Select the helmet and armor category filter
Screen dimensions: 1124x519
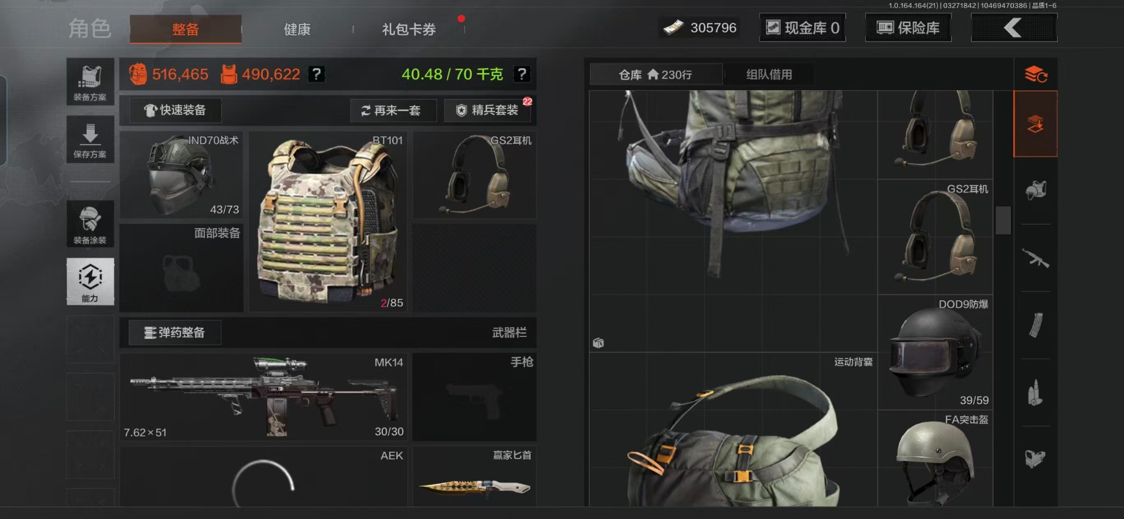pos(1036,190)
